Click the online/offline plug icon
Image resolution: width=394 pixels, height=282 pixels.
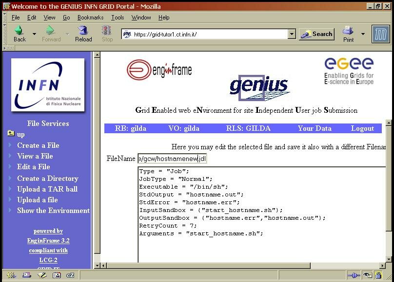(x=354, y=276)
